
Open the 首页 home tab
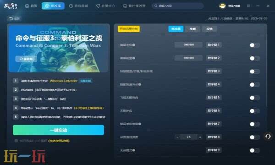click(x=31, y=6)
